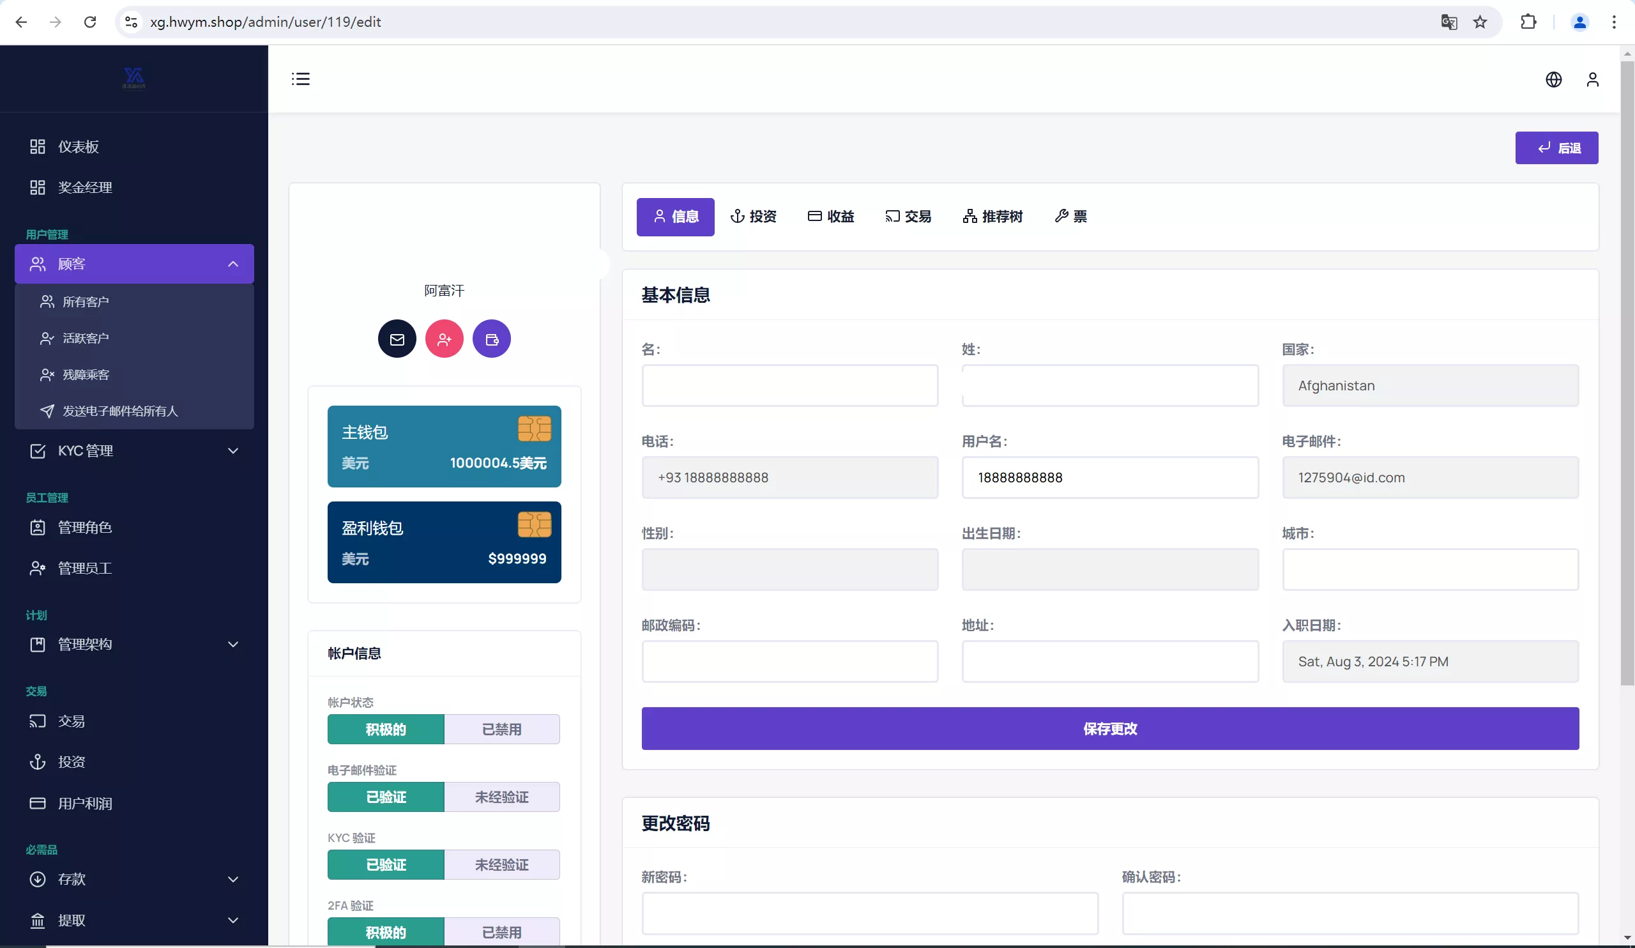Toggle the sidebar hamburger menu icon
1635x948 pixels.
point(300,79)
